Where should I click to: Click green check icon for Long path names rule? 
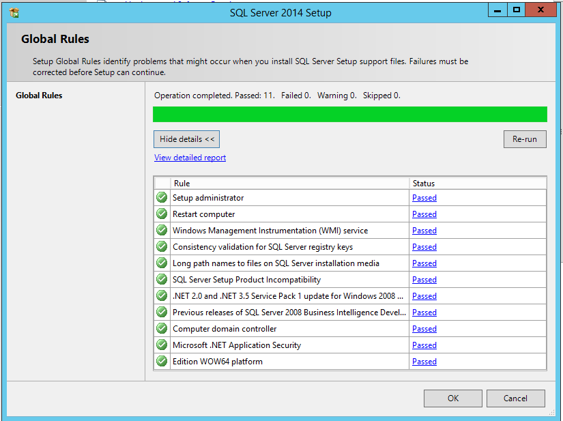coord(162,263)
